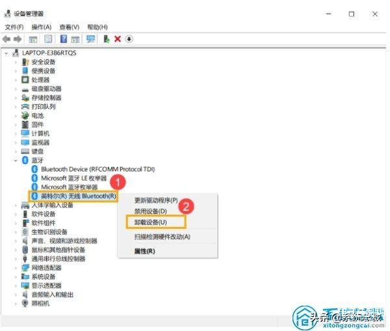This screenshot has height=331, width=390.
Task: Select 声音、视频和游戏控制器 row
Action: tap(64, 241)
